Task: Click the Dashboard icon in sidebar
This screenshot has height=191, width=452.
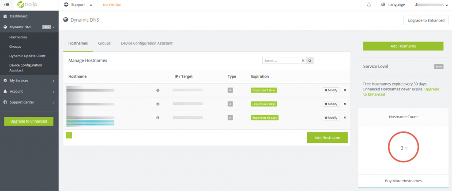Action: click(x=5, y=16)
